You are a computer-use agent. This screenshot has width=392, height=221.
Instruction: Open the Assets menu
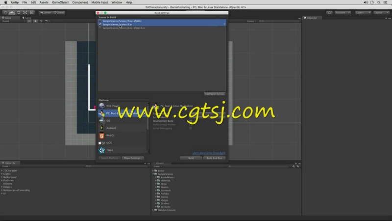click(x=44, y=2)
